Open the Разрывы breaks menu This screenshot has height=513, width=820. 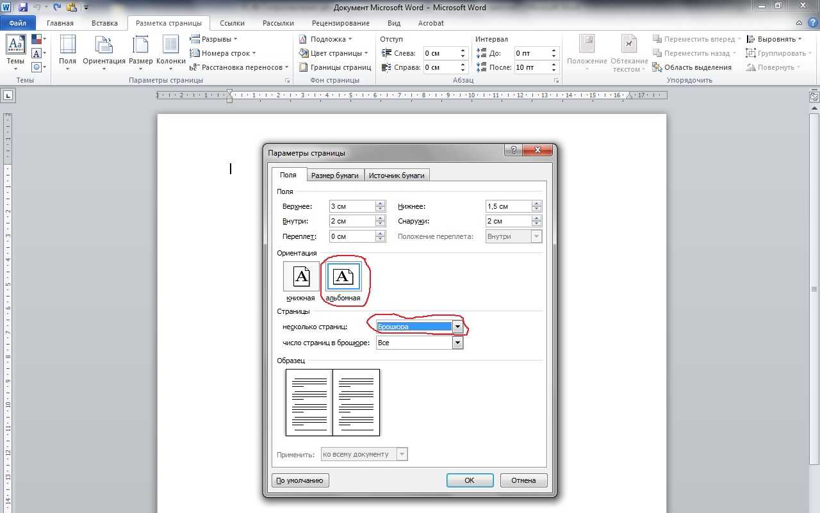(x=214, y=39)
